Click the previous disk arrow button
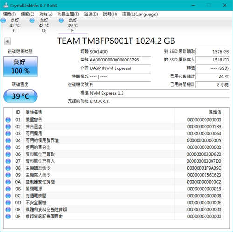This screenshot has height=232, width=233. 7,41
